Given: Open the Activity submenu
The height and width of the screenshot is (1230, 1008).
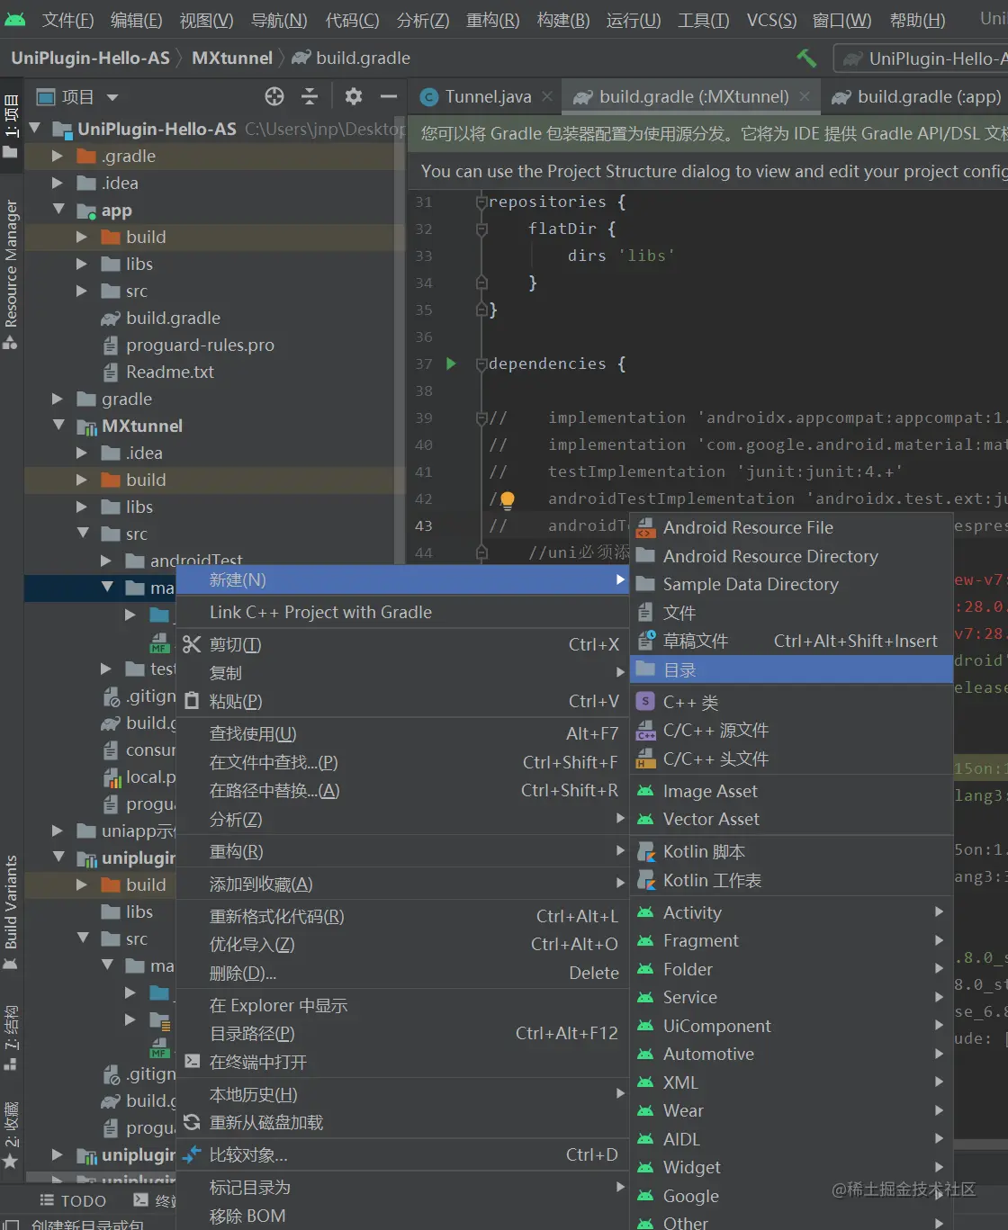Looking at the screenshot, I should pos(792,912).
